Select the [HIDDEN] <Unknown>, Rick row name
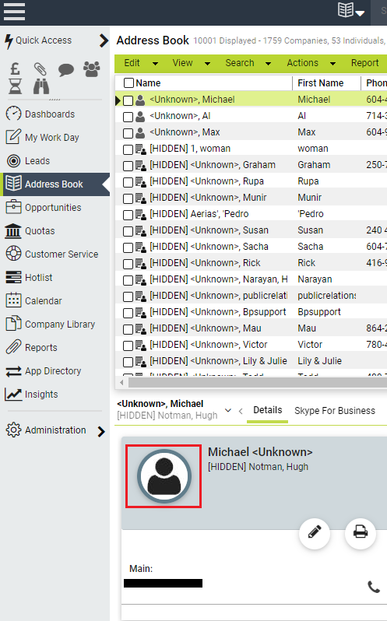Screen dimensions: 387x621 click(206, 263)
